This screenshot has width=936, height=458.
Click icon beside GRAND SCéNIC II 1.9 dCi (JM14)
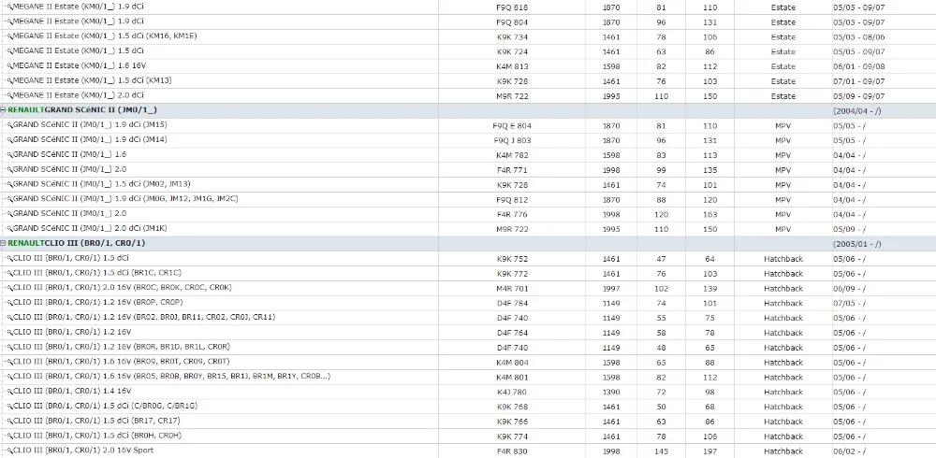9,140
